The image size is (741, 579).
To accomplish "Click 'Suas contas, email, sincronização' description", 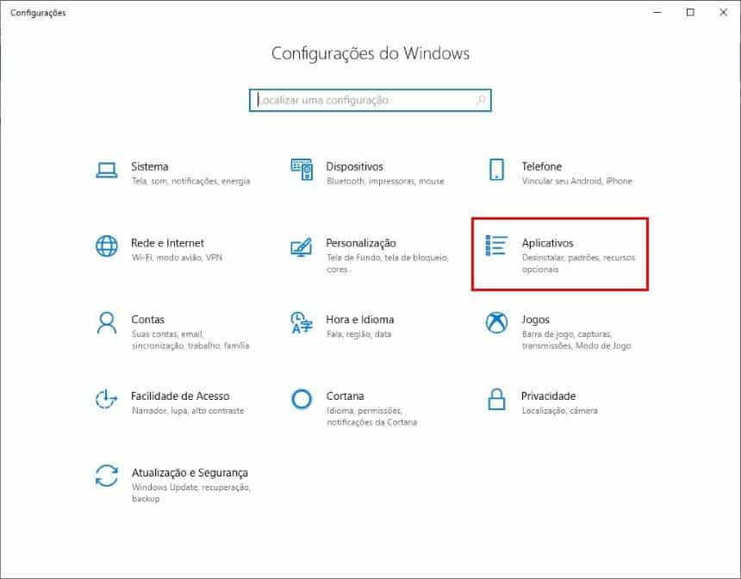I will (190, 339).
